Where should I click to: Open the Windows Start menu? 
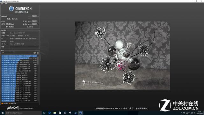click(x=3, y=113)
